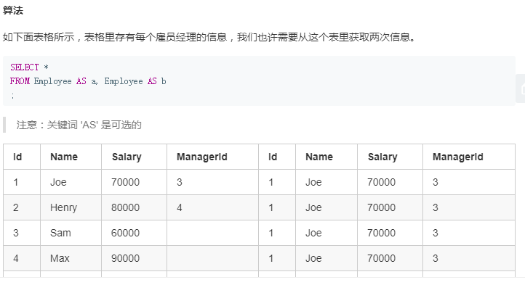Click the Id cell 3 before Sam
The image size is (525, 285).
pos(22,233)
